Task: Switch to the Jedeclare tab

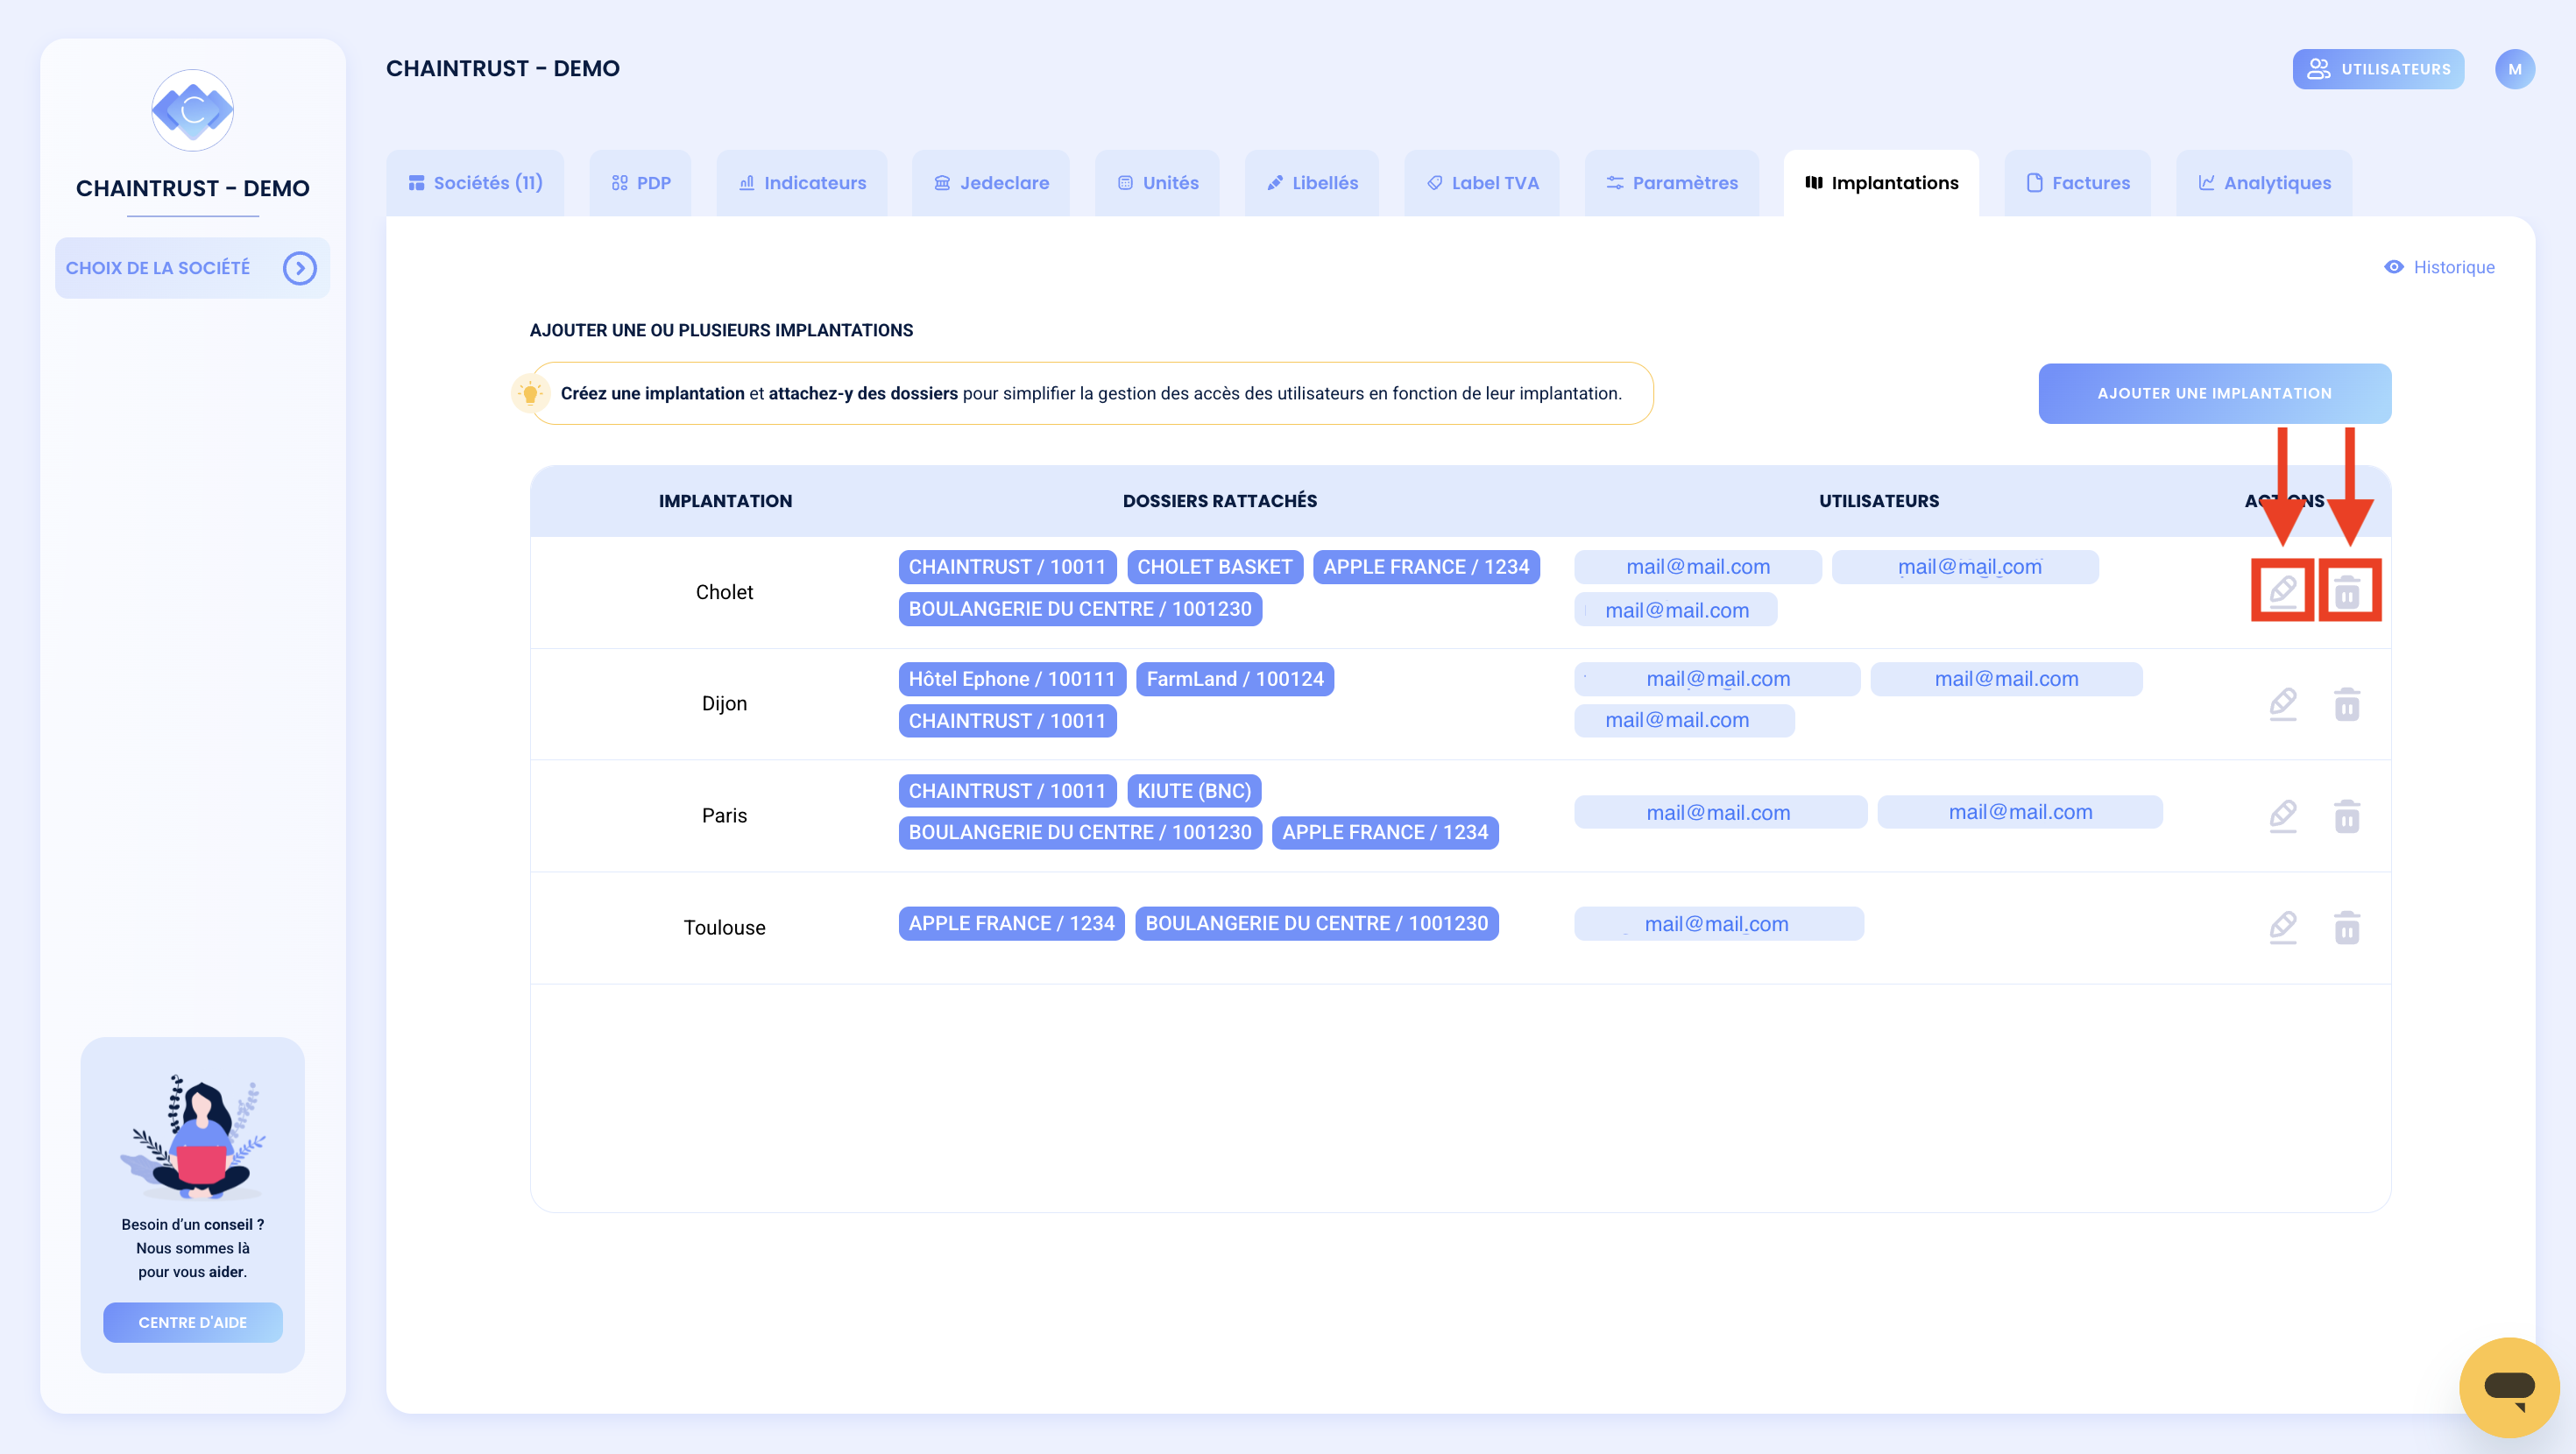Action: tap(991, 183)
